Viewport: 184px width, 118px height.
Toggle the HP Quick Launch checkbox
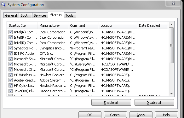11,85
